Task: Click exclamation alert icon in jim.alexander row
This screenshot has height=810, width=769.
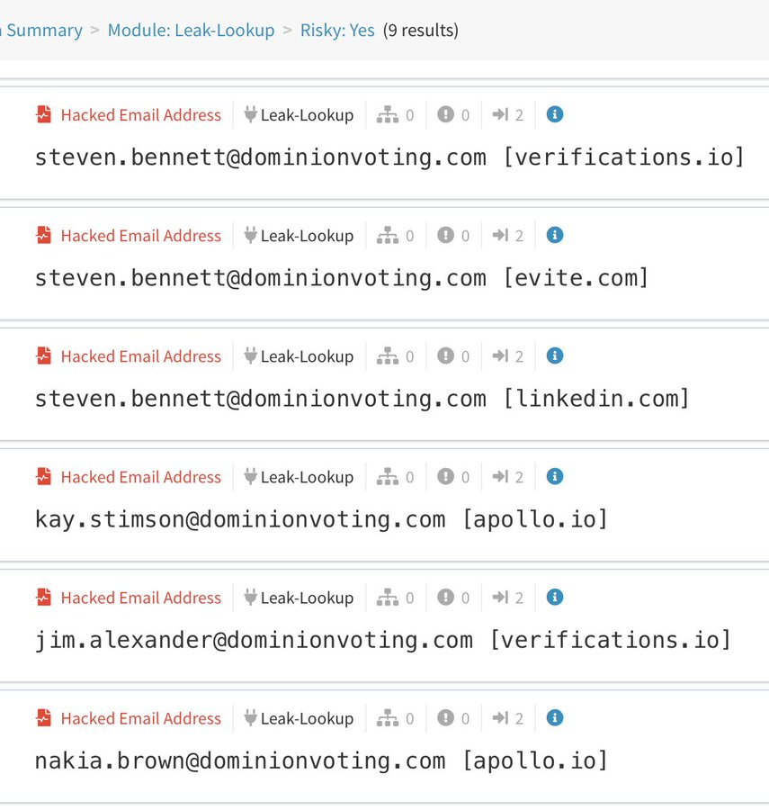Action: 445,598
